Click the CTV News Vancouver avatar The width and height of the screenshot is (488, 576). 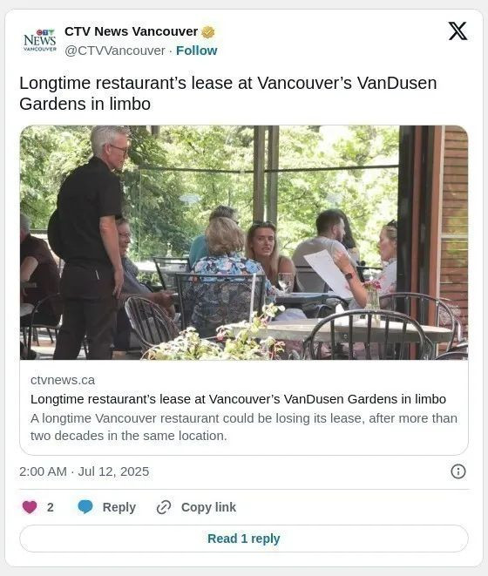40,41
